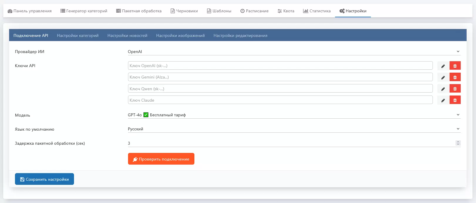Open the Настройки изображений tab

180,35
